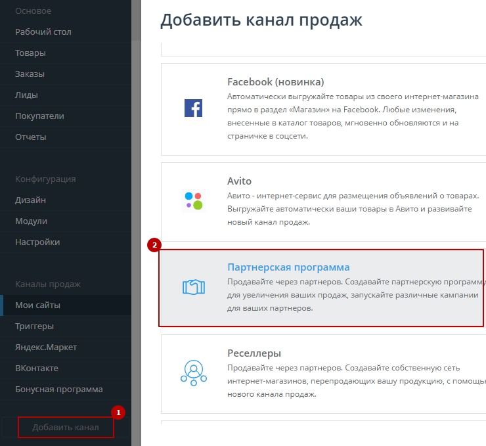Go to Товары section
486x446 pixels.
(32, 53)
